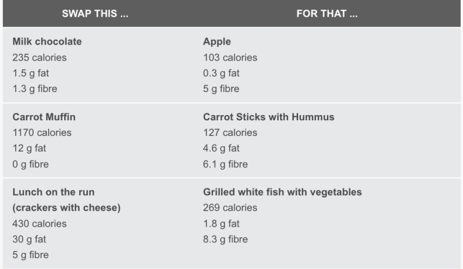Select Grilled white fish with vegetables heading
Viewport: 463px width, 269px height.
click(282, 192)
